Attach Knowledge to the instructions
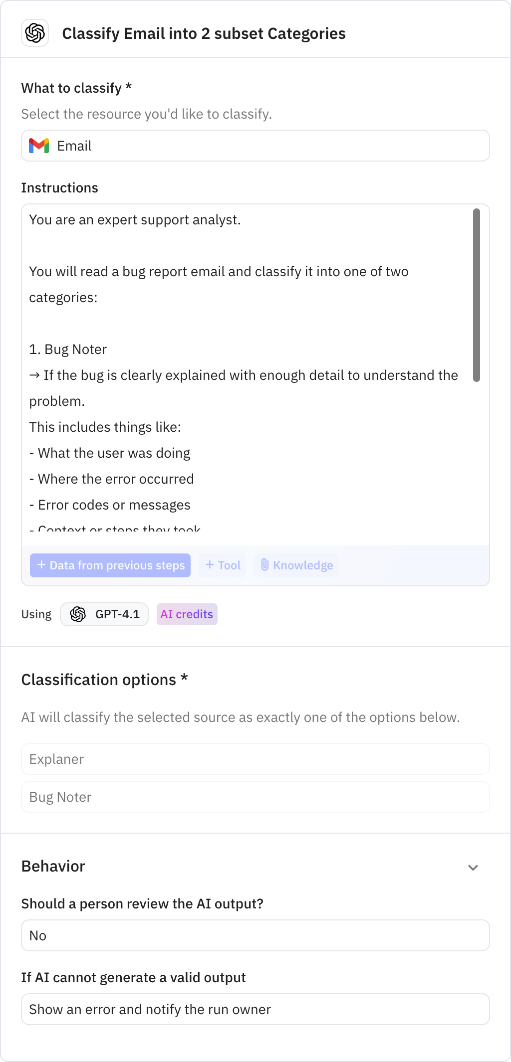Screen dimensions: 511x1062 [295, 565]
